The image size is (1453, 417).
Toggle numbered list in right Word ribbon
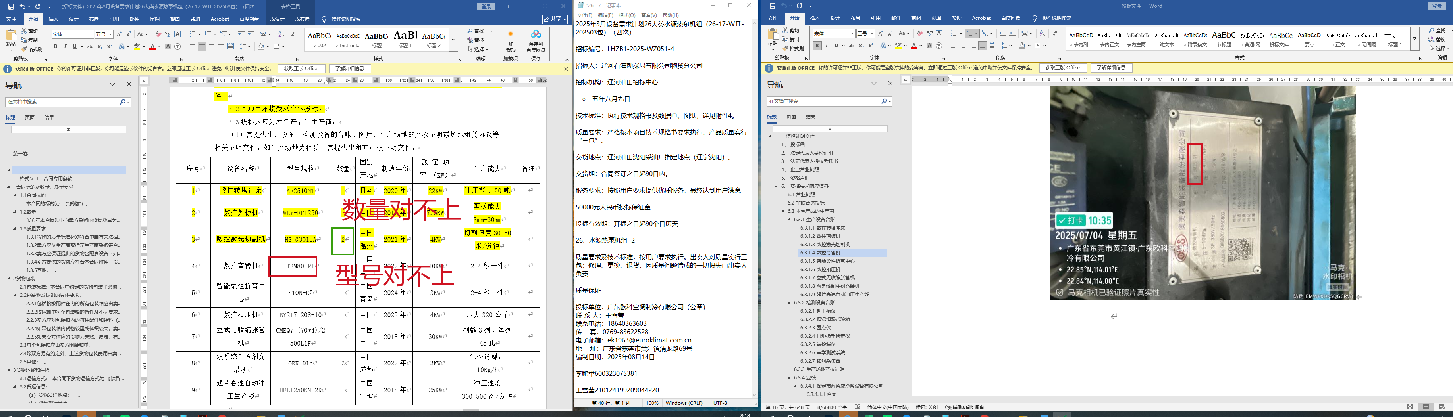click(x=969, y=34)
